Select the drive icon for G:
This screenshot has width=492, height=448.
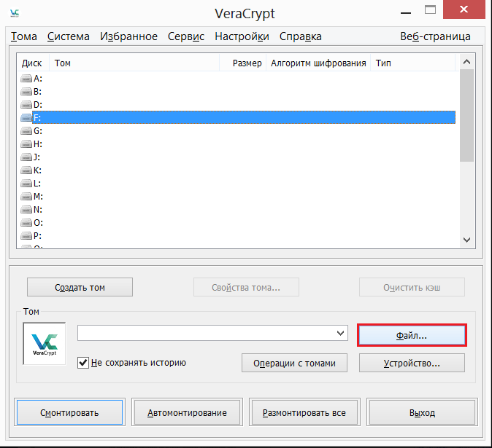pos(26,131)
